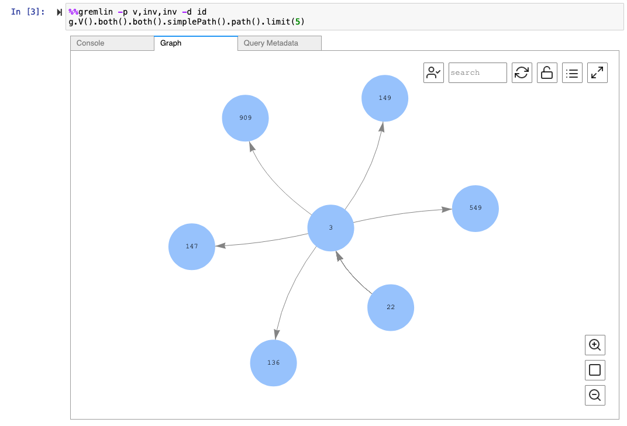The width and height of the screenshot is (627, 426).
Task: Click the reset zoom square icon
Action: 595,370
